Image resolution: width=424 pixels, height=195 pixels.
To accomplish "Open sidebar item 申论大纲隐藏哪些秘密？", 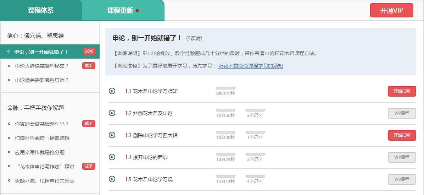I will (42, 66).
